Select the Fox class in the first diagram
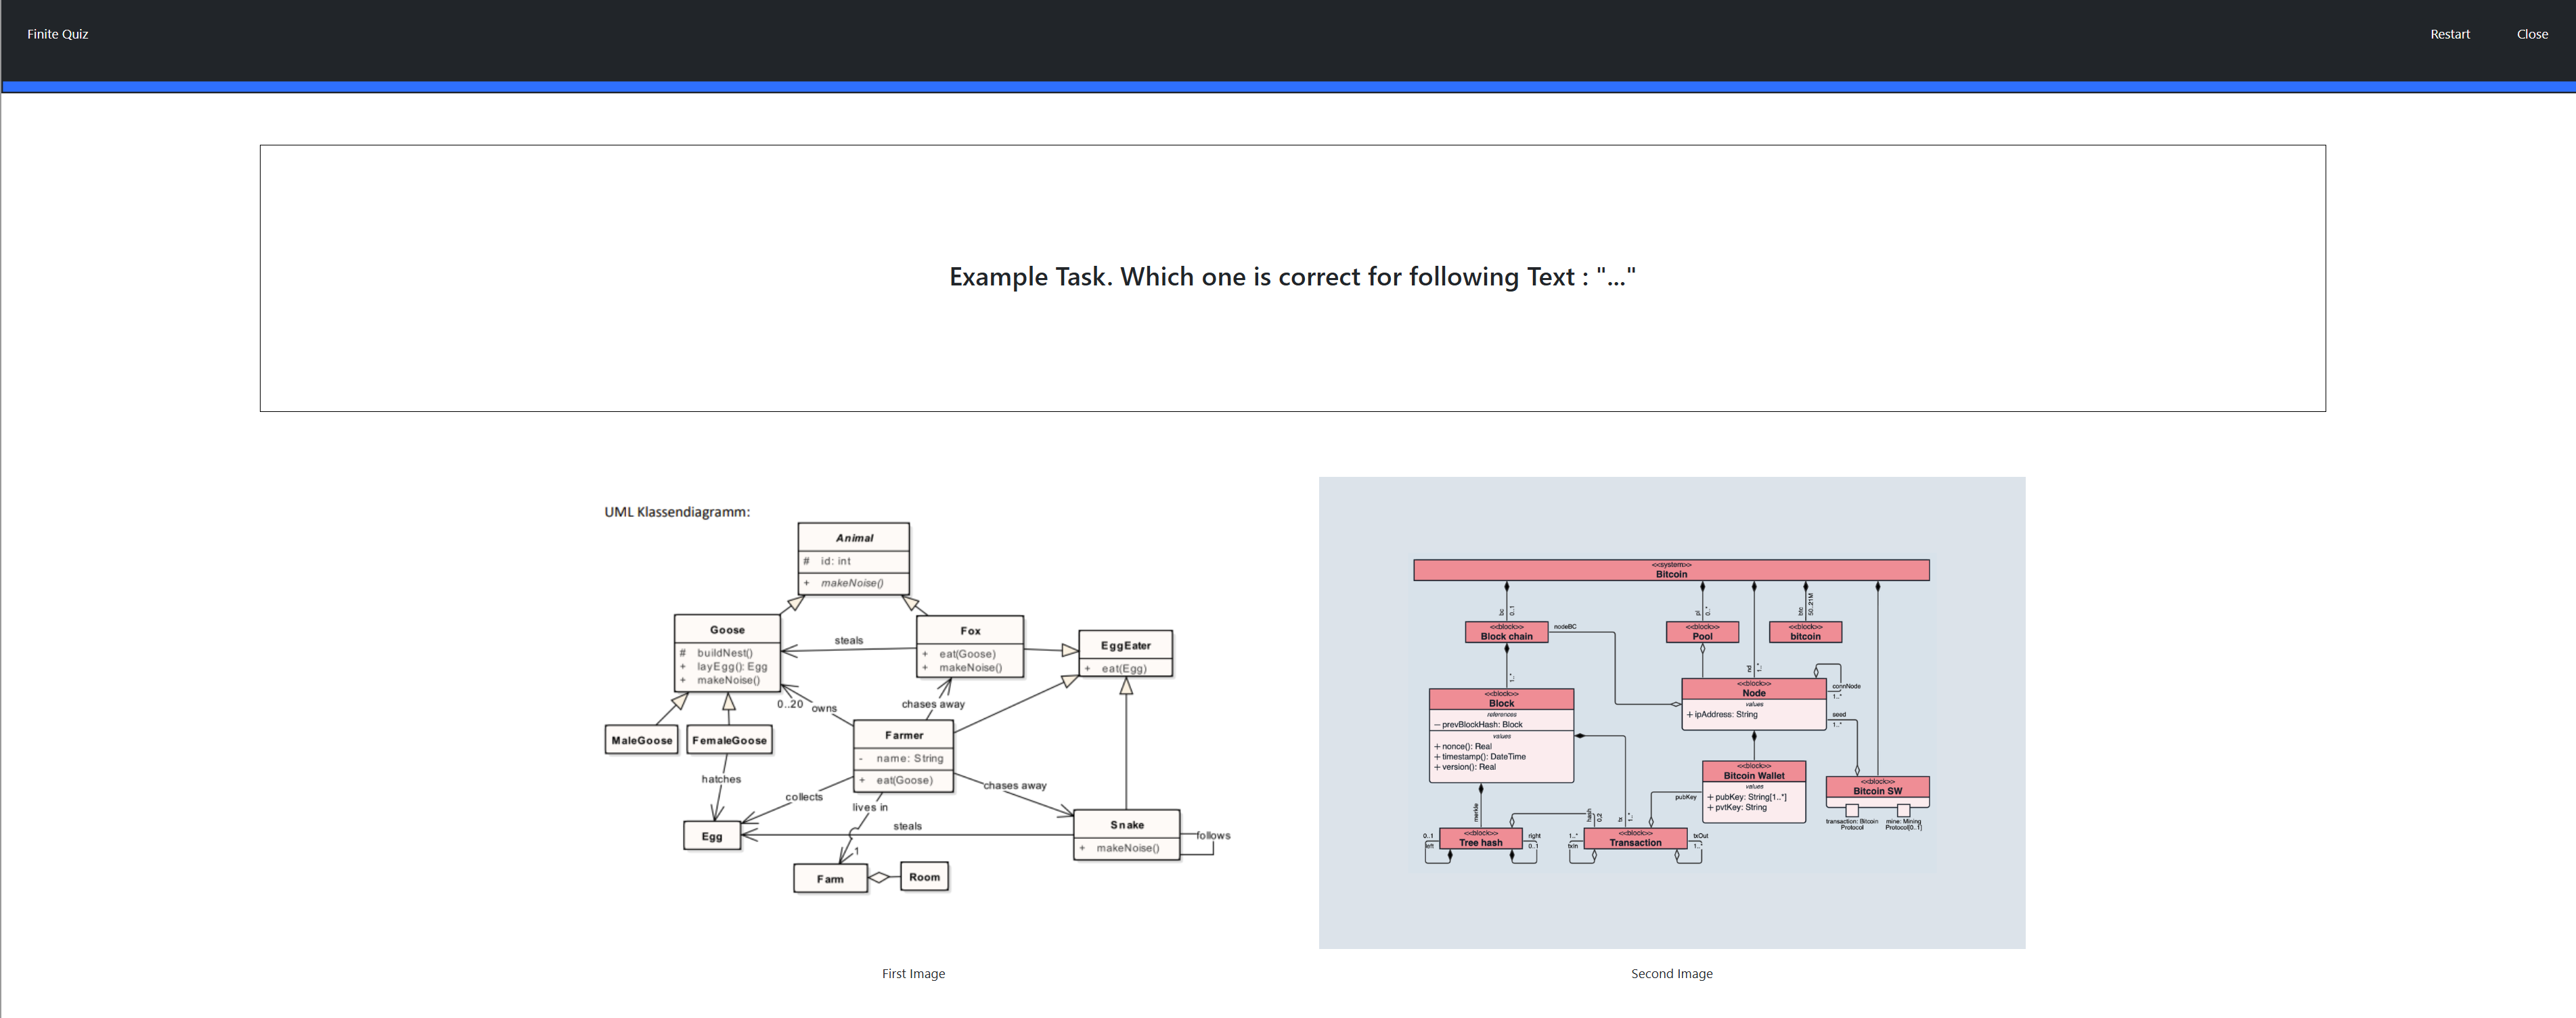Screen dimensions: 2576x1018 tap(970, 647)
